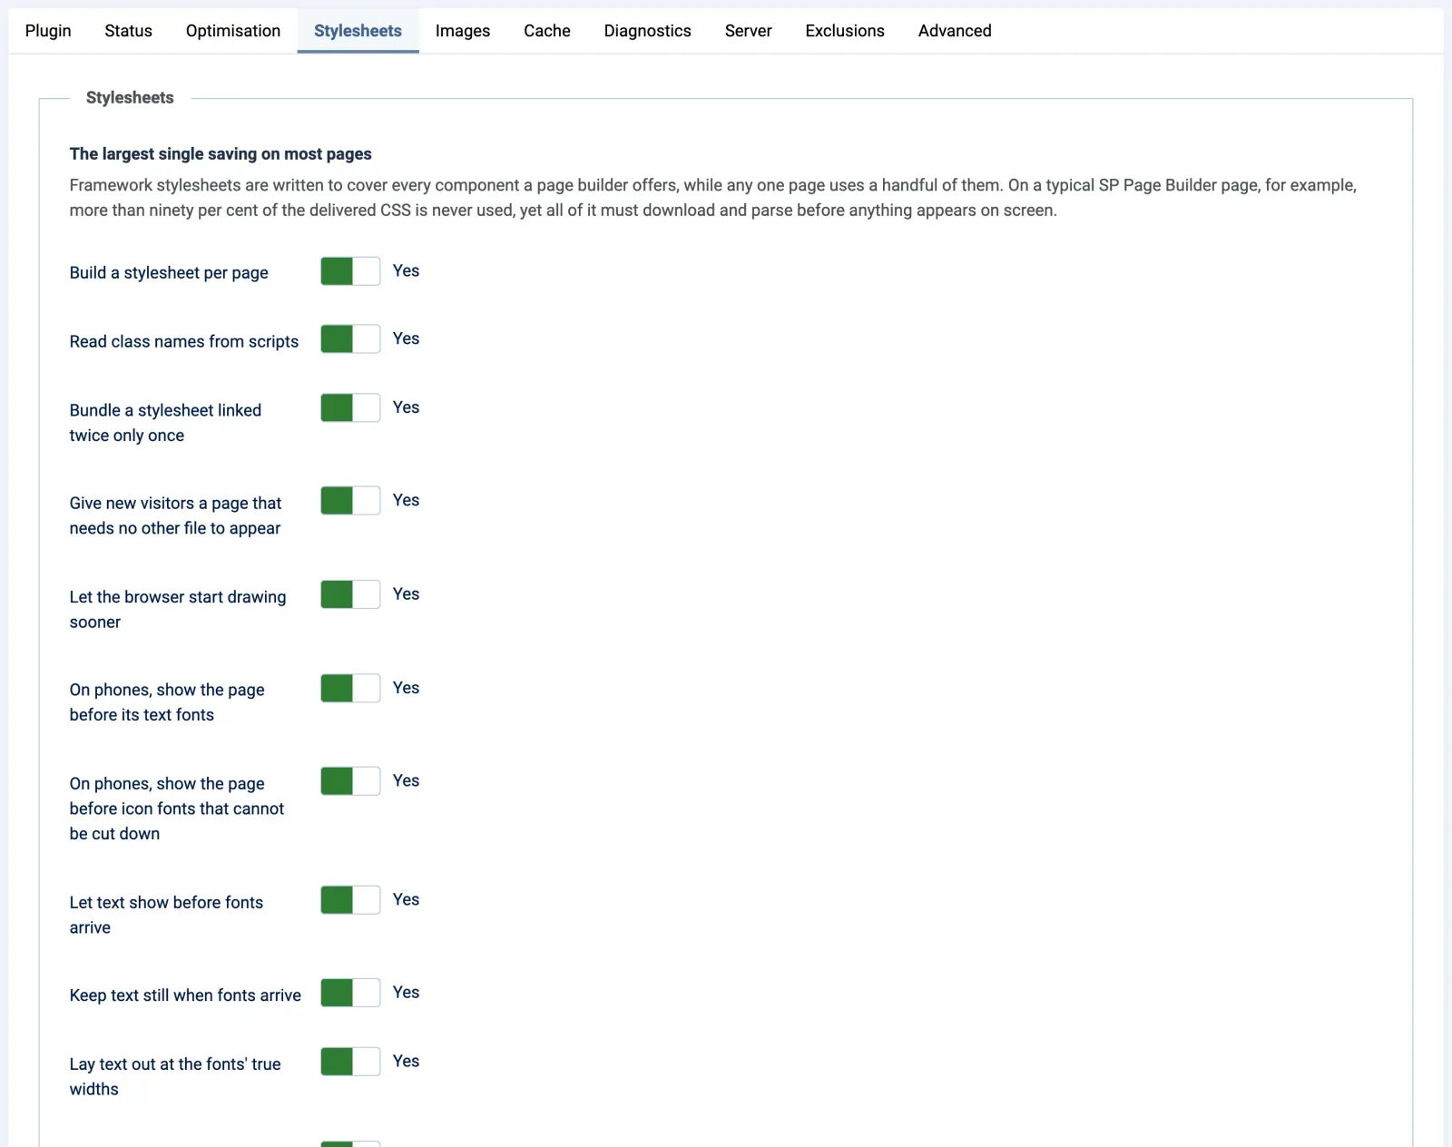The height and width of the screenshot is (1147, 1452).
Task: Click 'On phones, show the page before its text fonts'
Action: click(167, 702)
